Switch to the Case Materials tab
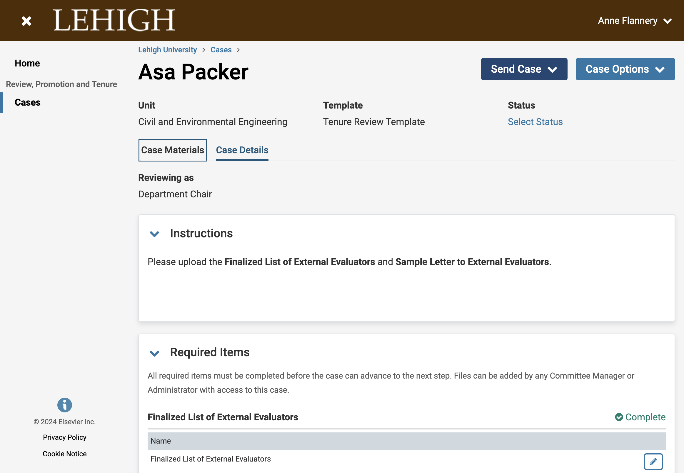This screenshot has height=473, width=684. (172, 150)
